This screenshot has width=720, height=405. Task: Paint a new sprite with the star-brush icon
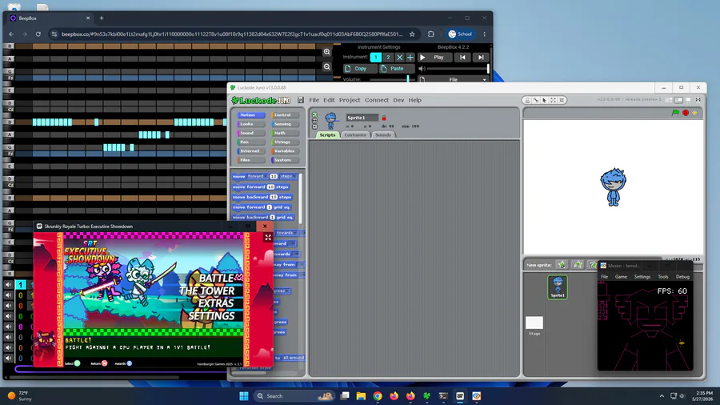(x=562, y=264)
